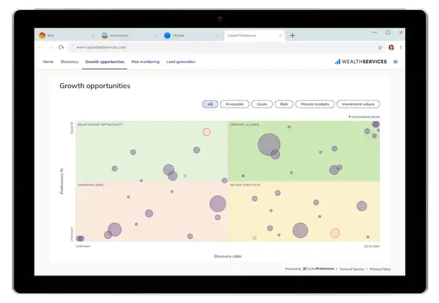Open the Privacy Policy link
439x303 pixels.
pyautogui.click(x=380, y=269)
